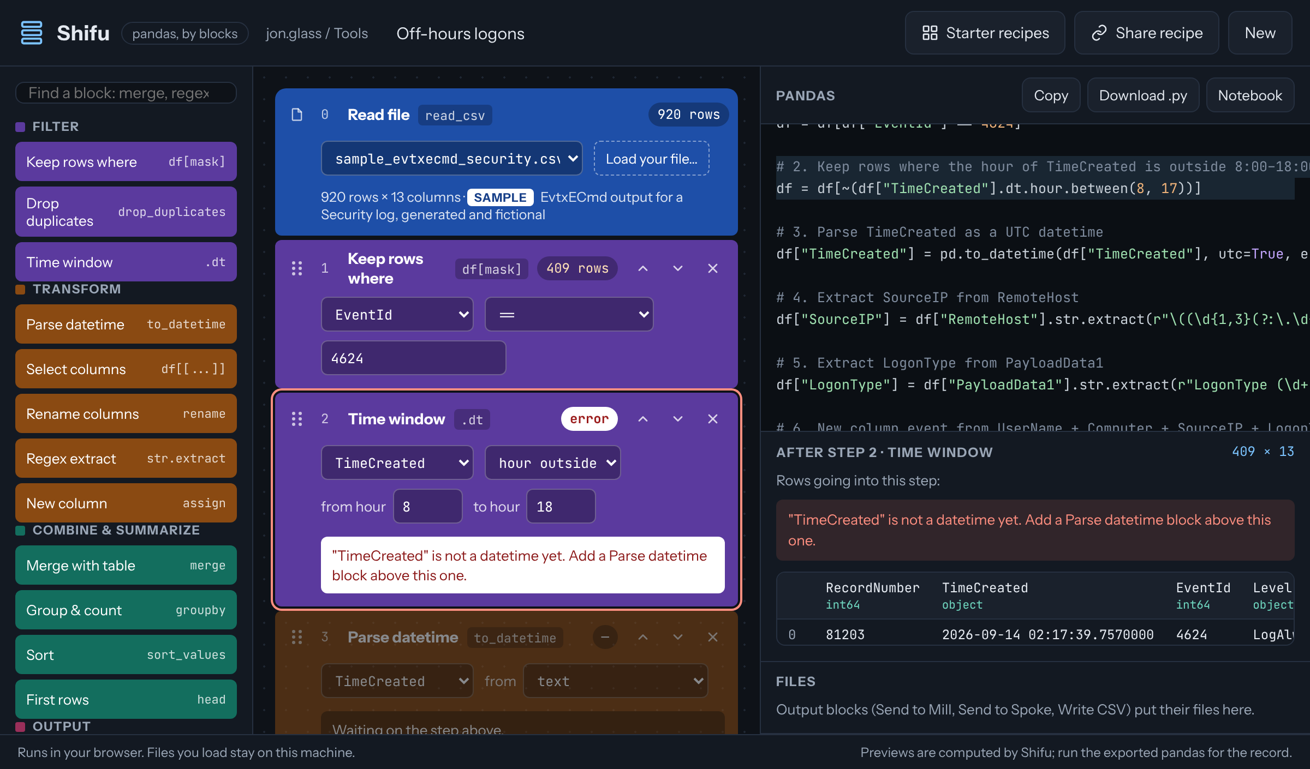The width and height of the screenshot is (1310, 769).
Task: Remove the Parse datetime step
Action: click(713, 637)
